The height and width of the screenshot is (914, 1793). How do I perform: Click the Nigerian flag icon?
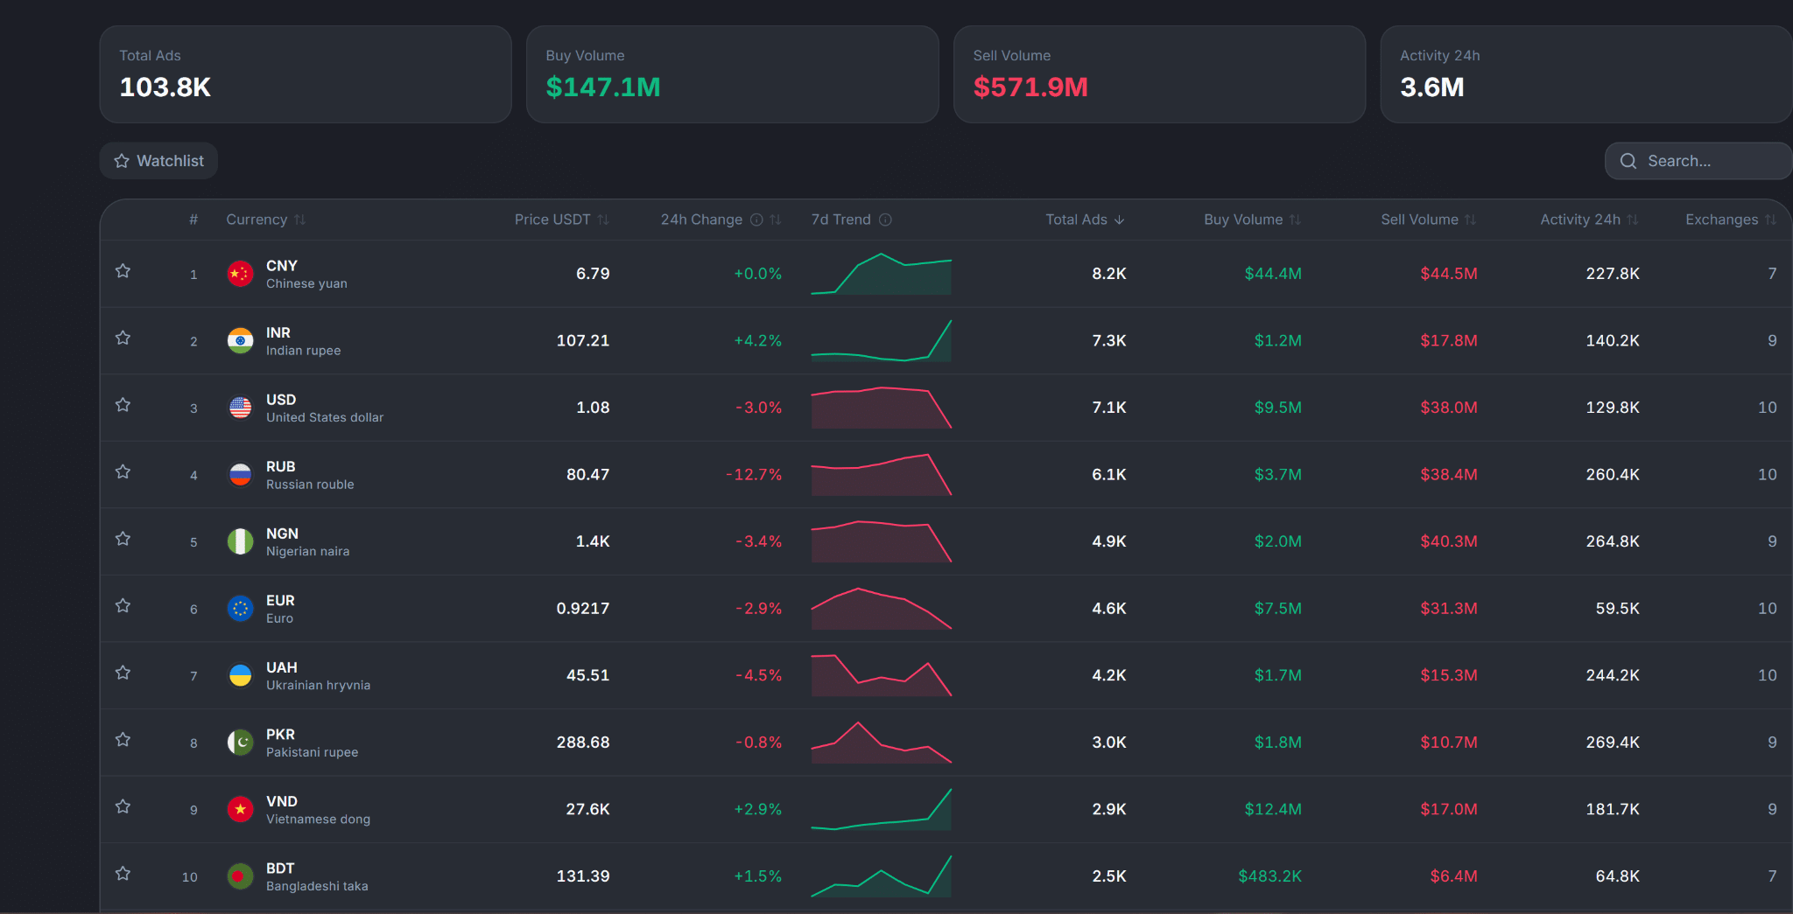[240, 541]
